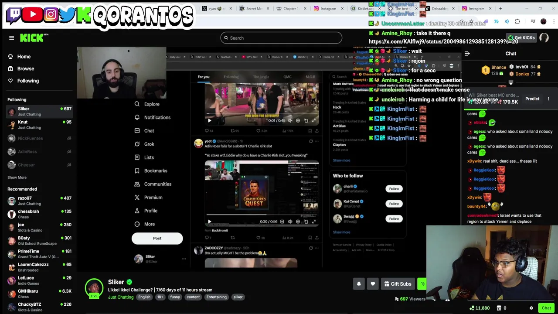Screen dimensions: 558x314
Task: Click the English stream tag
Action: coord(144,297)
